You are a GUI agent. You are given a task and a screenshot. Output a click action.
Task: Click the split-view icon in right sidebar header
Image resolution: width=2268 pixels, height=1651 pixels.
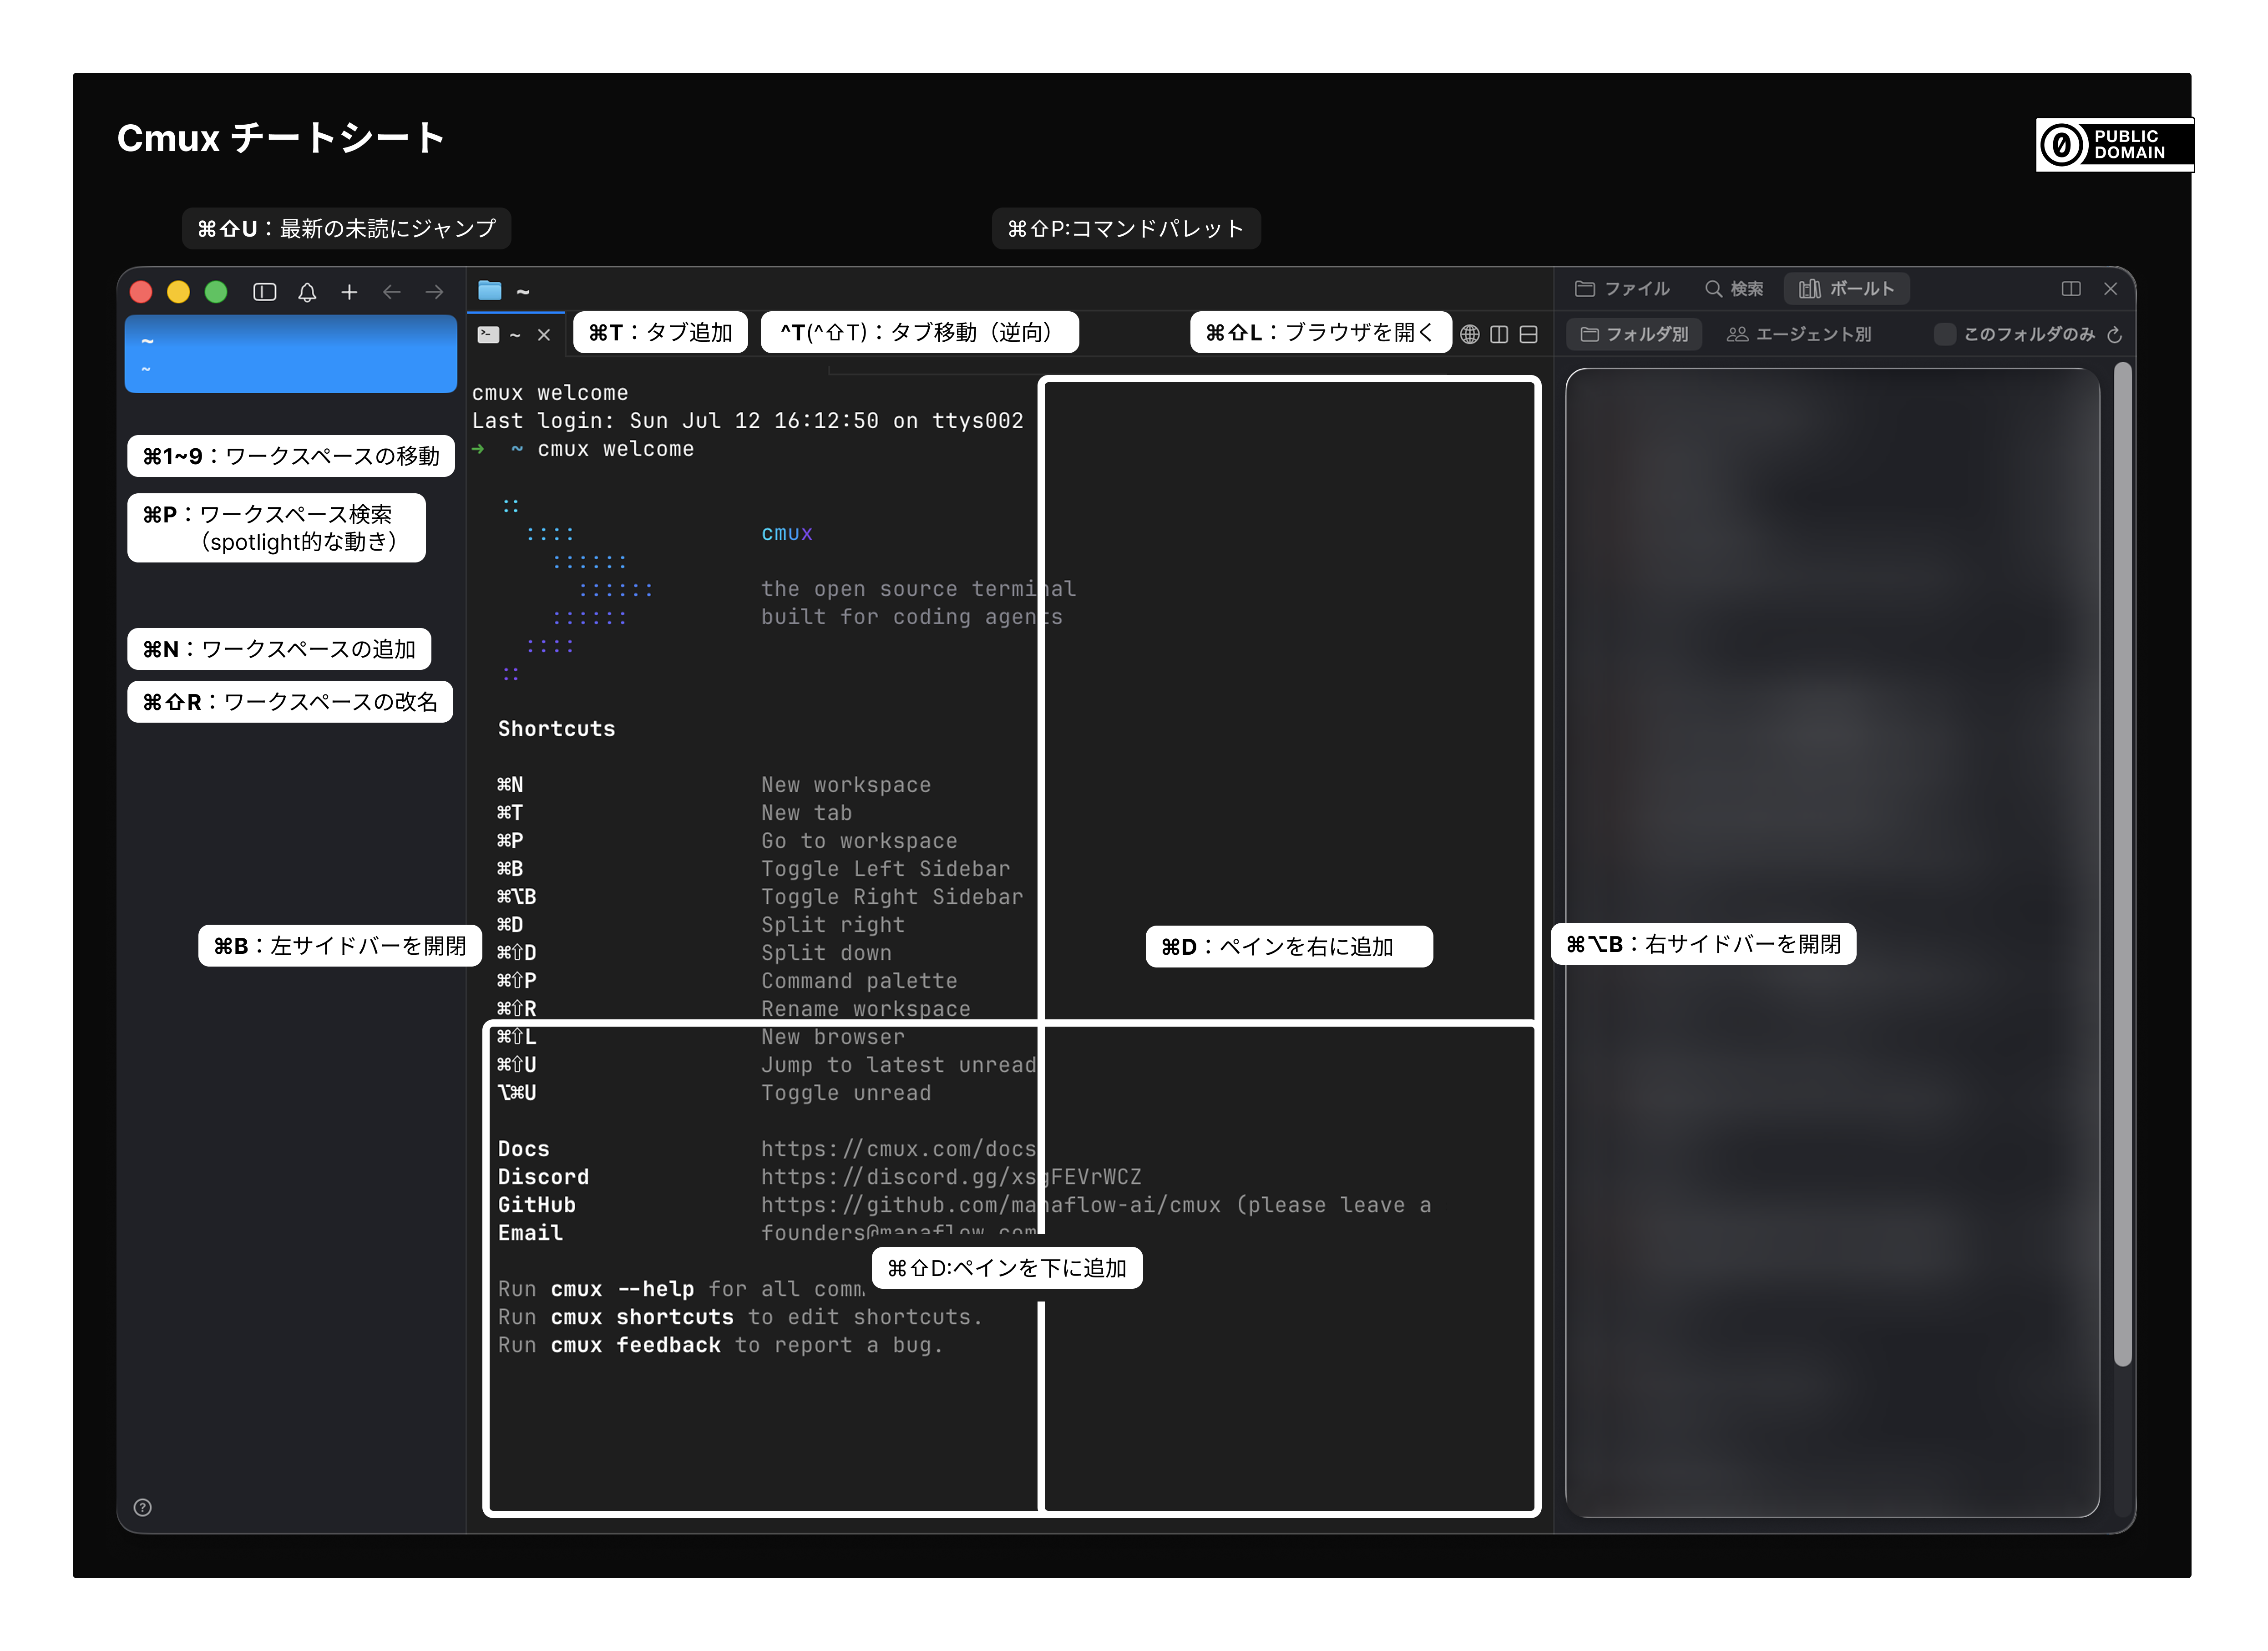click(x=2071, y=289)
